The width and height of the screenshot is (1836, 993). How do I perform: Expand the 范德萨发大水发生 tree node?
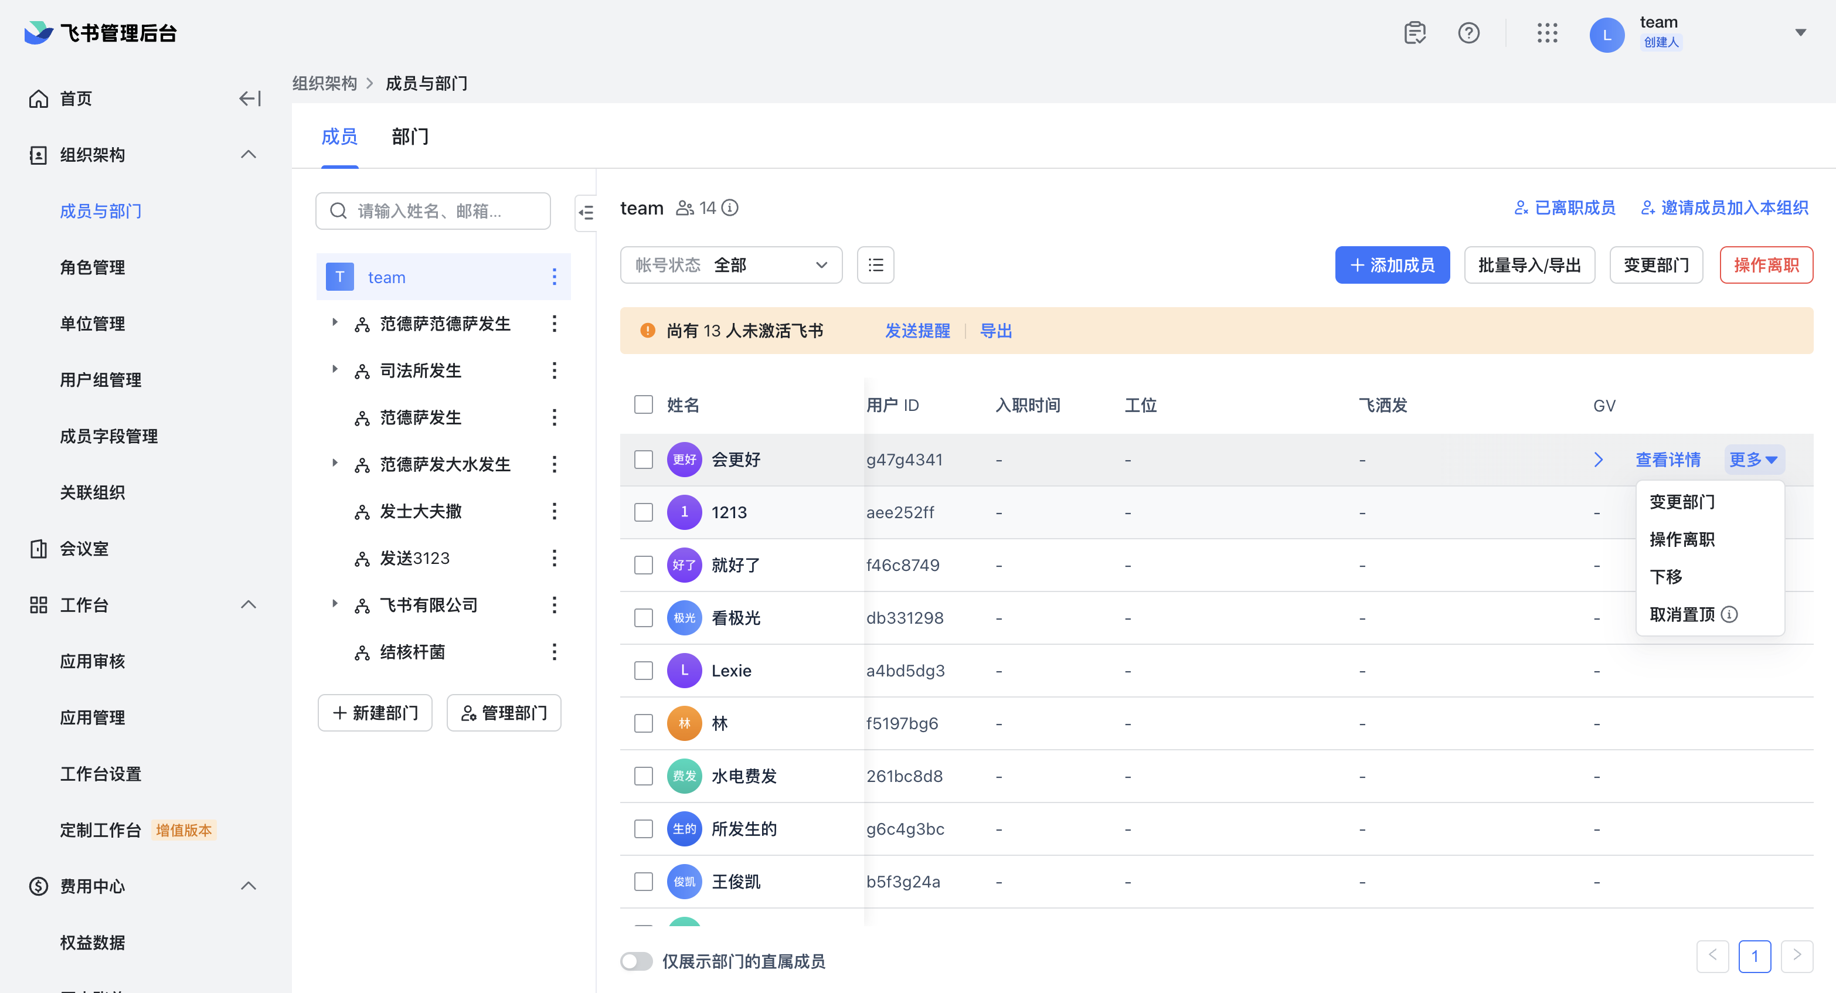[x=335, y=463]
